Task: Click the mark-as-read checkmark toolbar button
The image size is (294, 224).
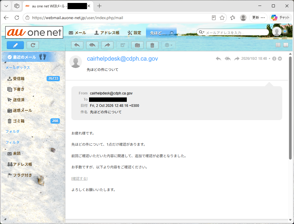Action: click(122, 45)
